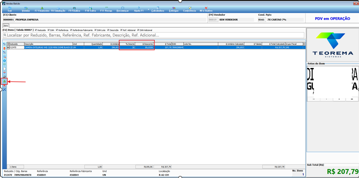Screen dimensions: 359x178
Task: Click the 012470 reduzido cell in the grid
Action: tap(16, 47)
